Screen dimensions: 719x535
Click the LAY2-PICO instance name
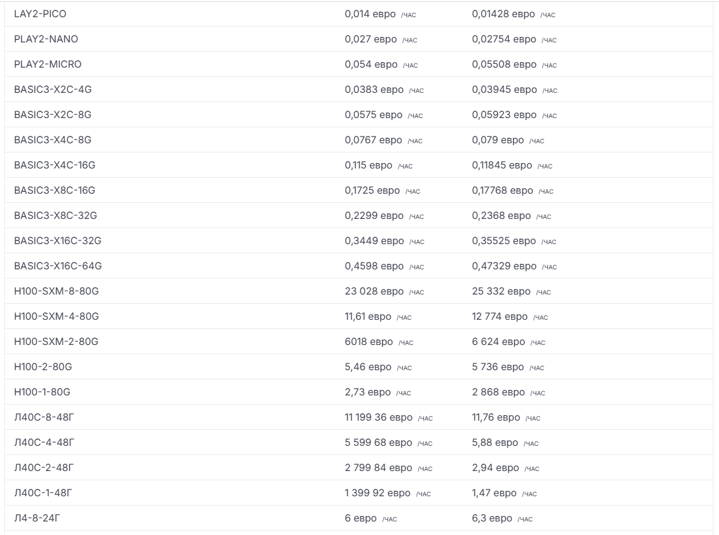(x=40, y=14)
